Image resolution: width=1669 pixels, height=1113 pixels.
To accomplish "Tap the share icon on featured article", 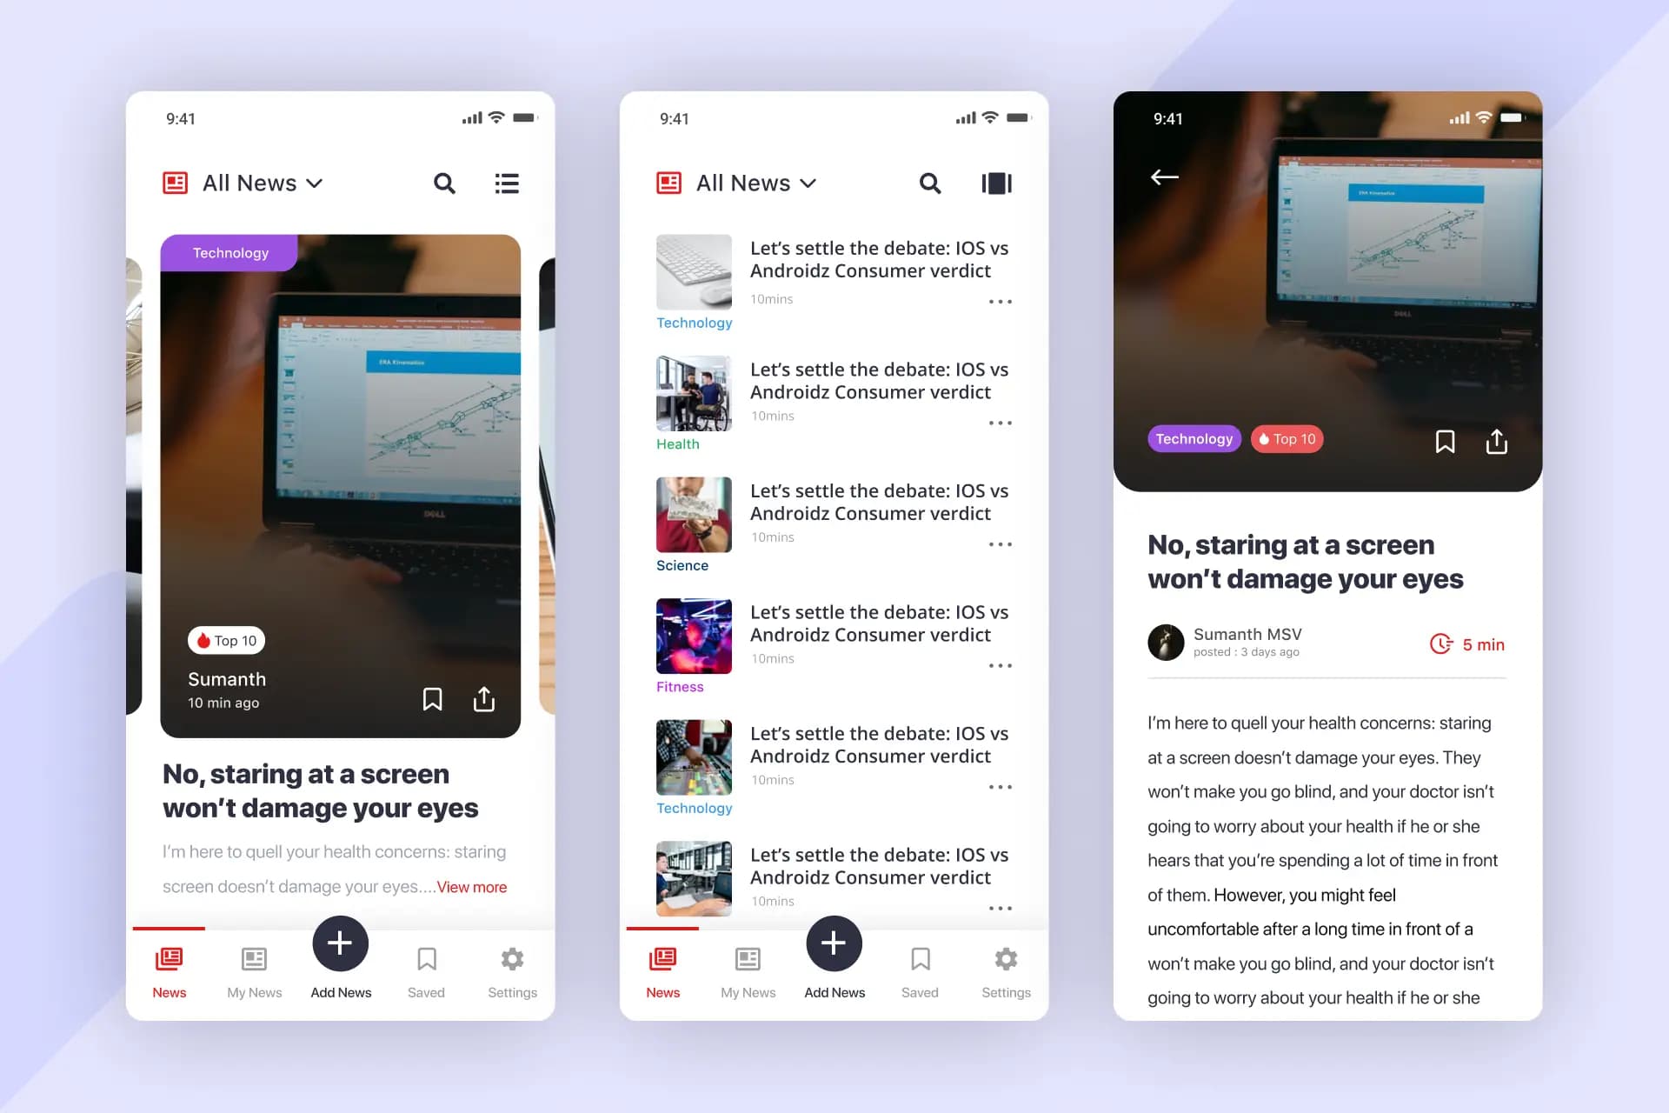I will (x=483, y=696).
